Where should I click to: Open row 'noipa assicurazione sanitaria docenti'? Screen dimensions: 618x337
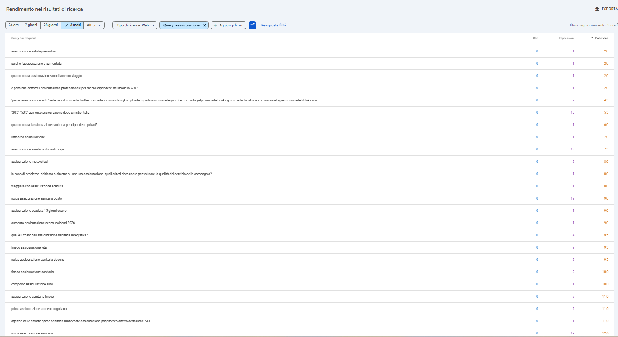pyautogui.click(x=310, y=260)
